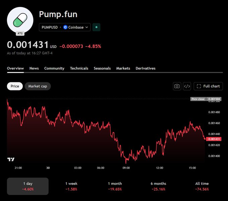Click the #72 rank badge
The height and width of the screenshot is (201, 228).
(x=20, y=33)
